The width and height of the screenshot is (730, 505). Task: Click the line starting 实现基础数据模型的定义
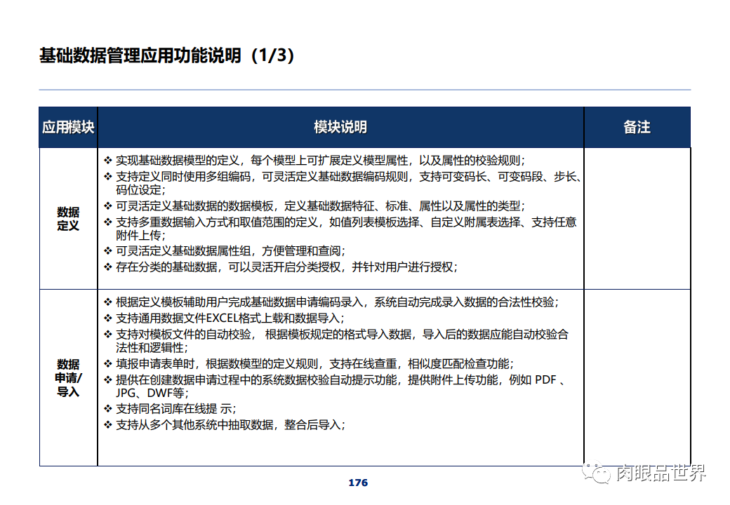[x=320, y=161]
